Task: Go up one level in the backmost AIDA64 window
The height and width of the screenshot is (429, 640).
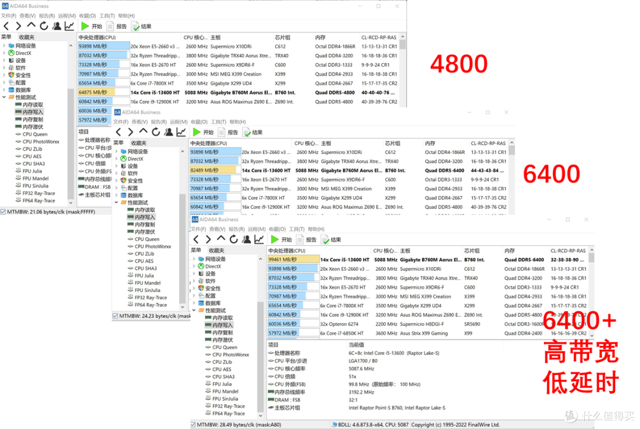Action: pyautogui.click(x=31, y=25)
